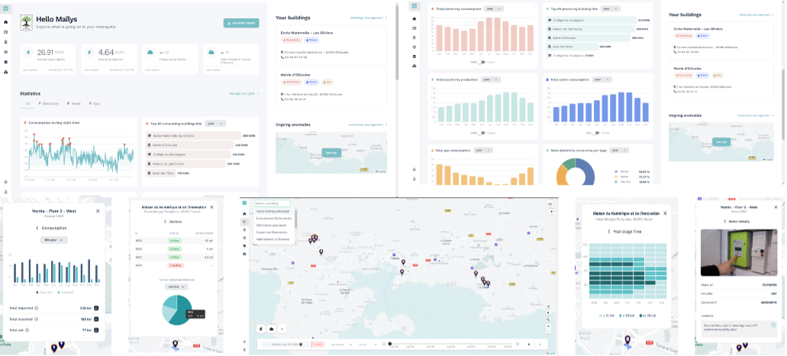The image size is (787, 356).
Task: Open year dropdown beside Total electricity consumption
Action: click(495, 8)
